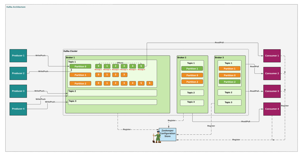The height and width of the screenshot is (156, 302).
Task: Click Write/Push label beside Producer 3
Action: pos(40,91)
